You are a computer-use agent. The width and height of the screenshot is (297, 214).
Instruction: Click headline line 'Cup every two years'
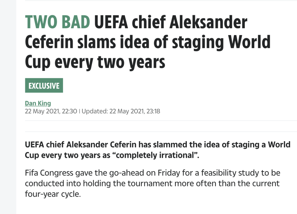click(95, 62)
